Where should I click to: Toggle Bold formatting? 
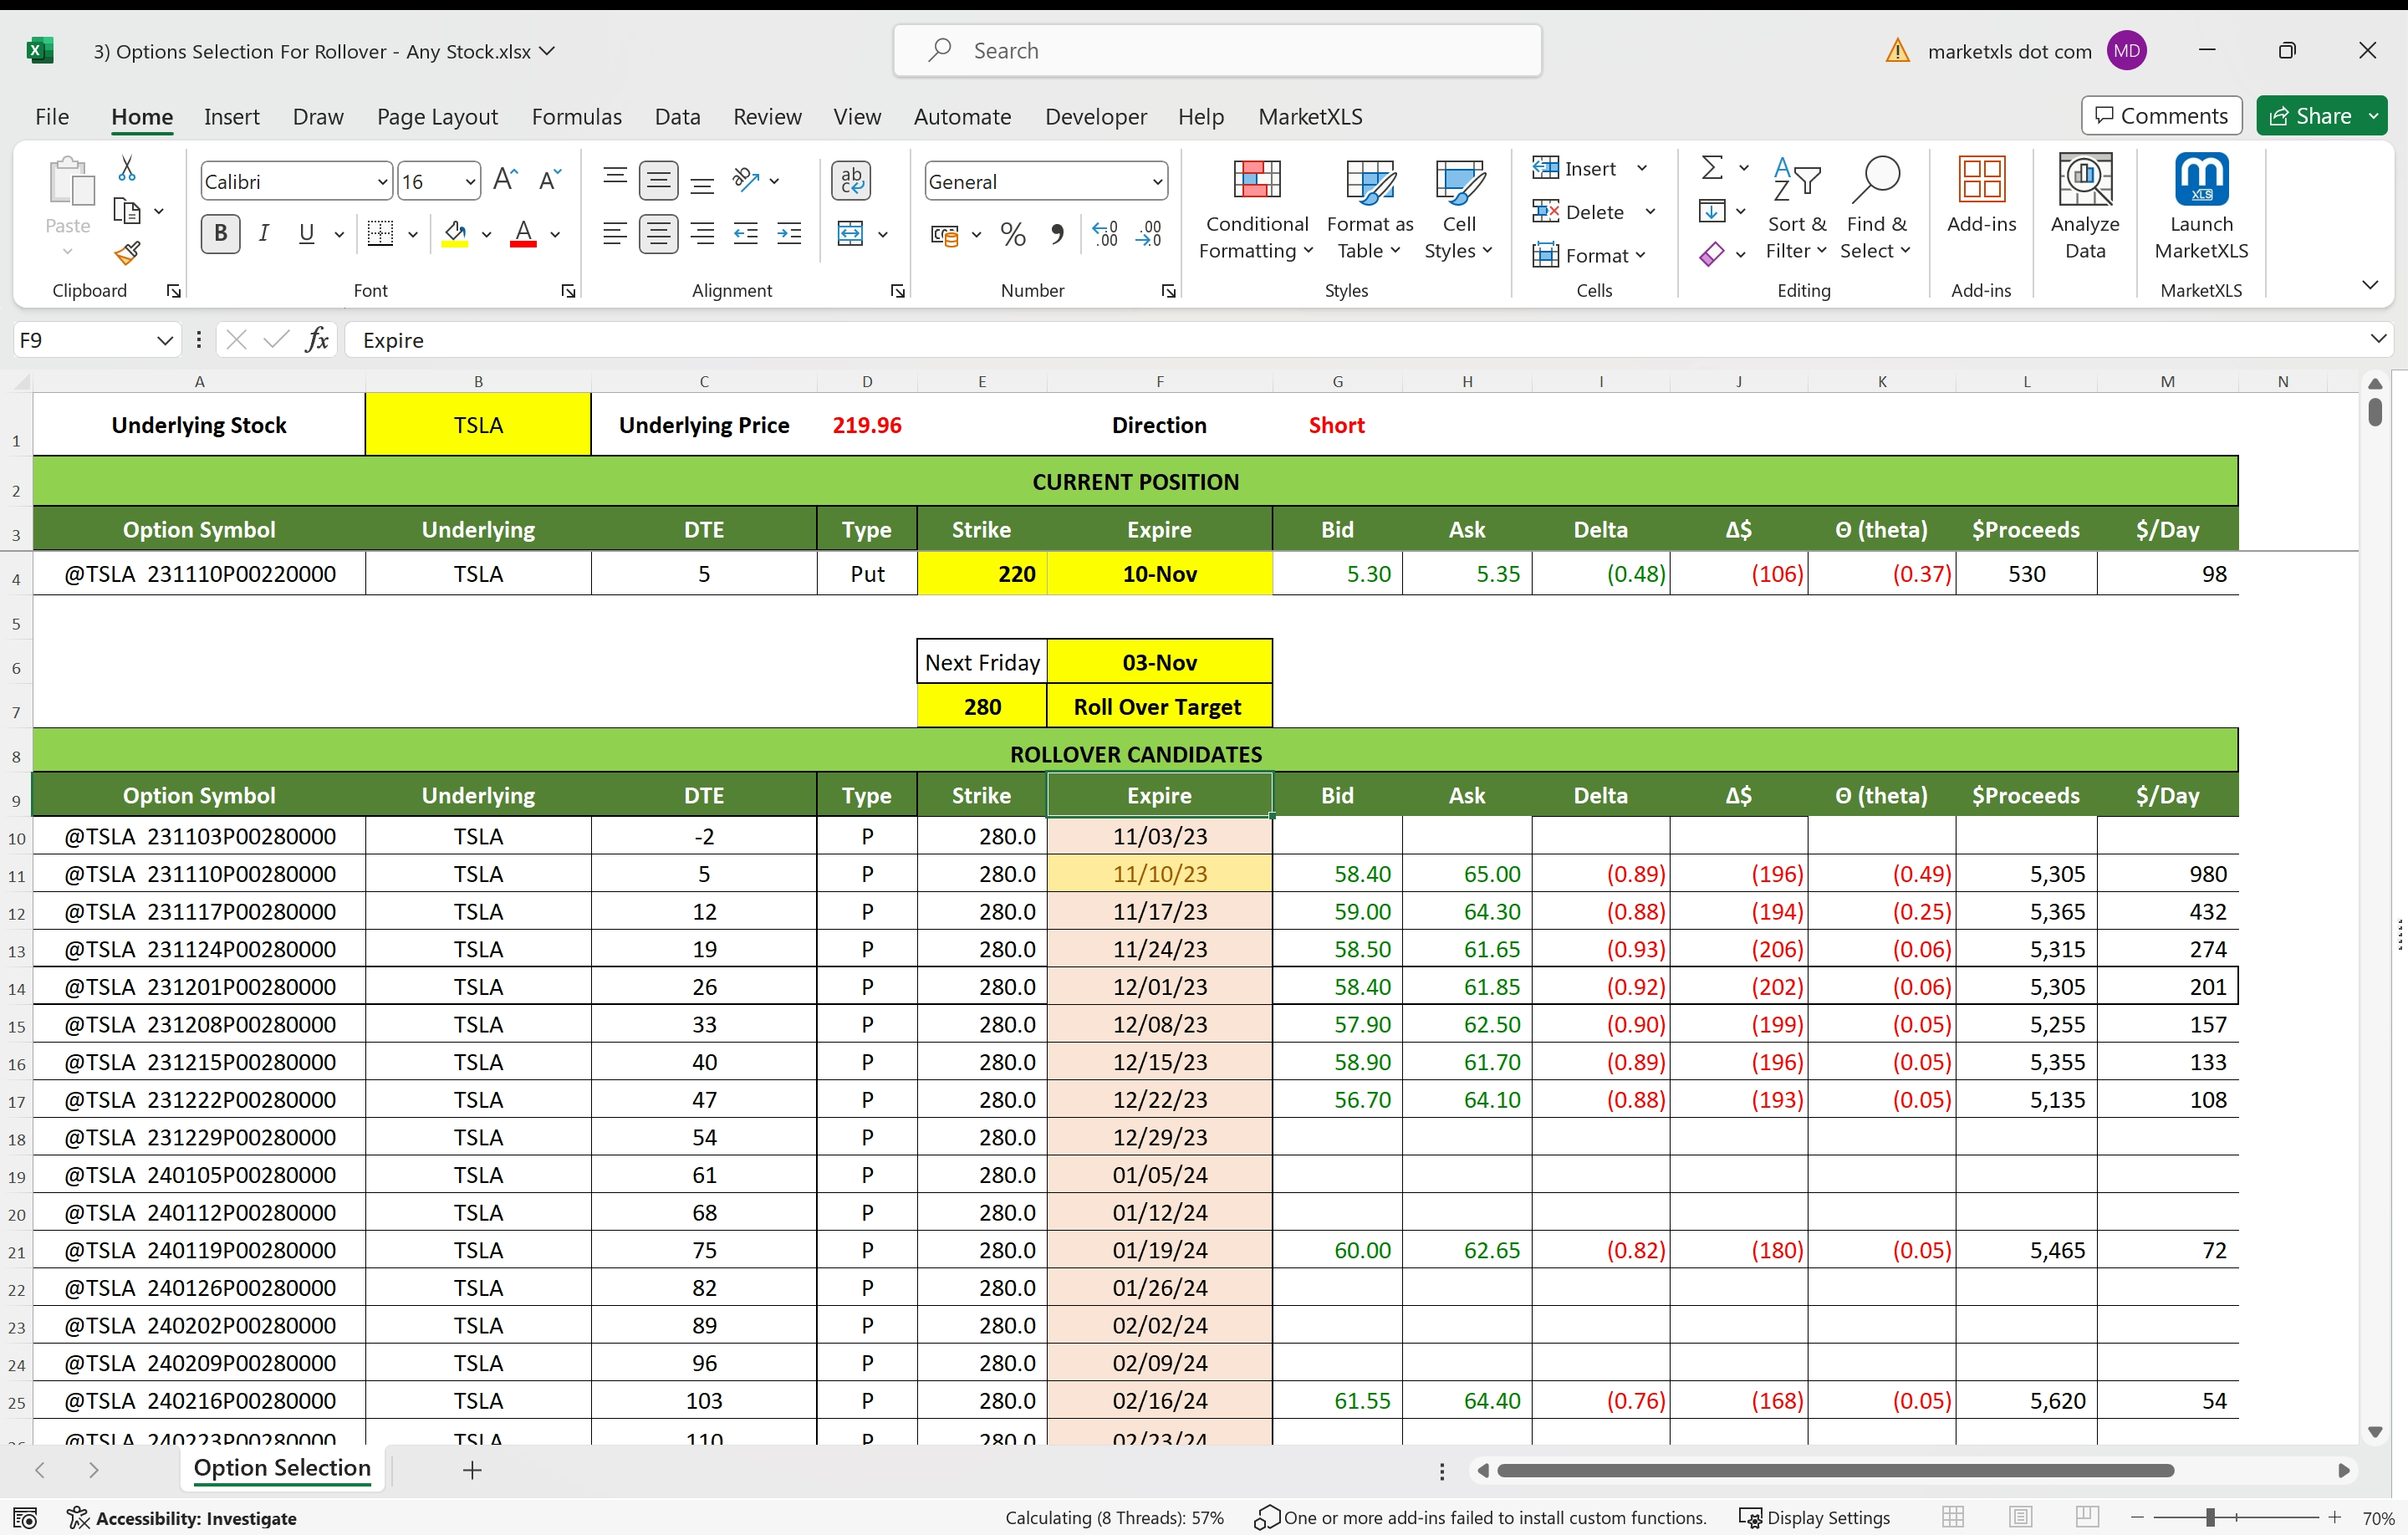(x=220, y=234)
